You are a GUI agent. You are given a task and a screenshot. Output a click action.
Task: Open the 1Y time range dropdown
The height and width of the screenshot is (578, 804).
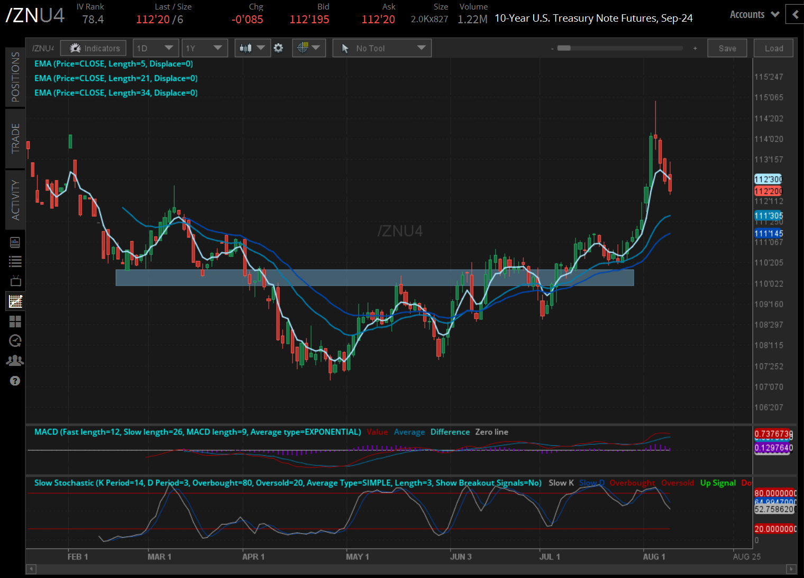coord(204,48)
